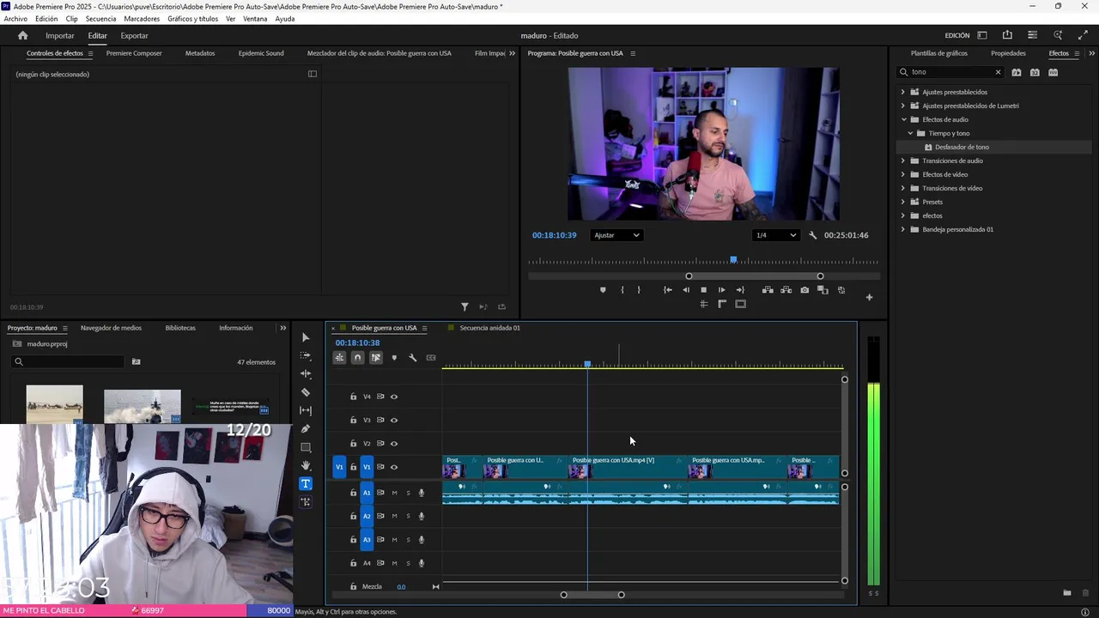Viewport: 1099px width, 618px height.
Task: Toggle V2 track output eye
Action: click(x=394, y=444)
